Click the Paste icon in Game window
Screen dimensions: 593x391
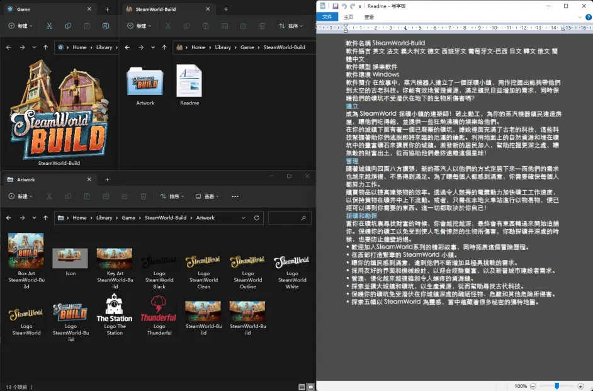[x=87, y=26]
